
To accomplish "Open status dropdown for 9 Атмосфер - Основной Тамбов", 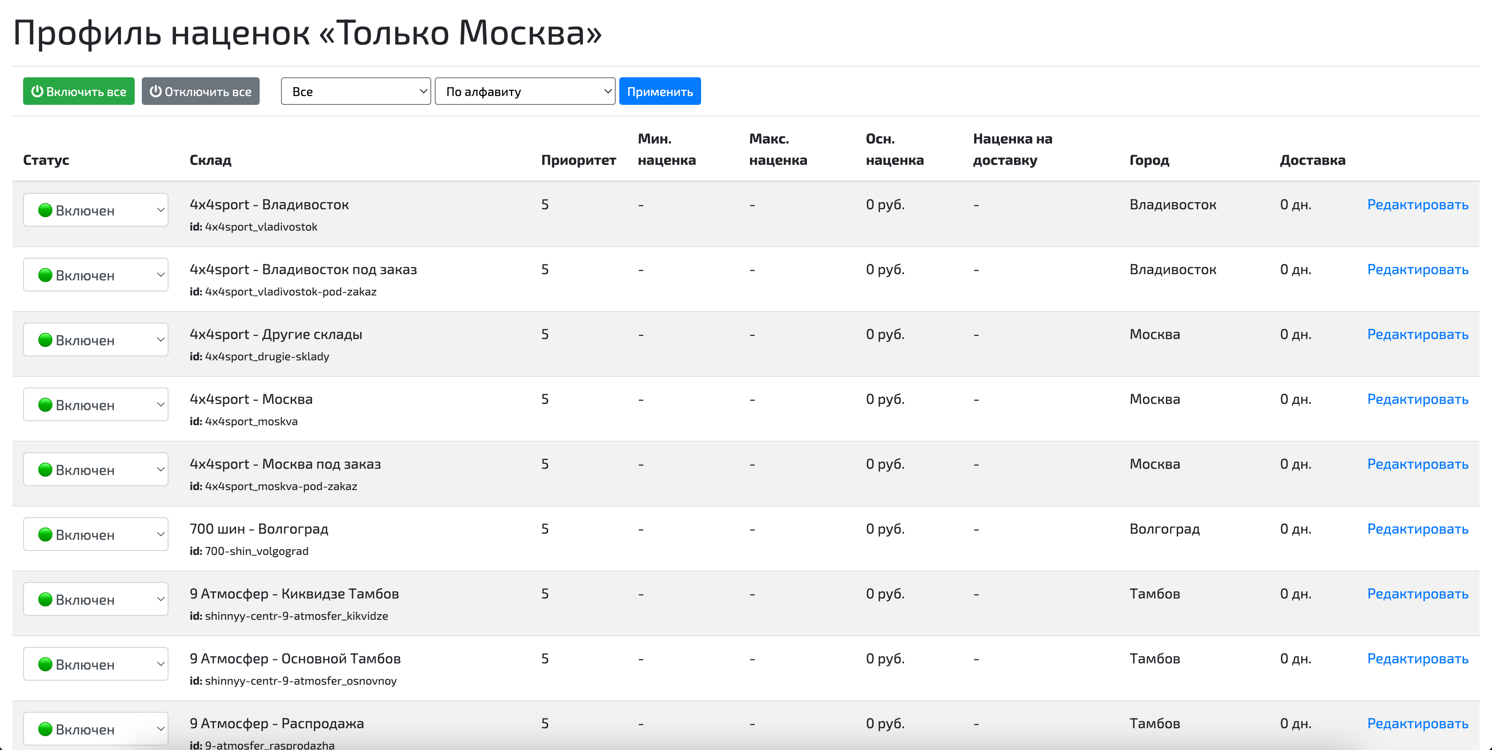I will tap(95, 664).
